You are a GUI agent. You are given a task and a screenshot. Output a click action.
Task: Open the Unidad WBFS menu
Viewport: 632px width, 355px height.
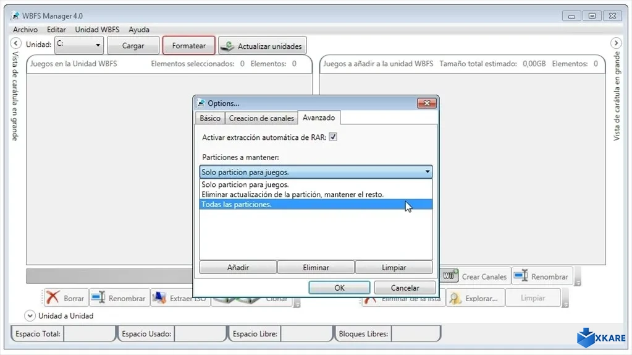[97, 30]
